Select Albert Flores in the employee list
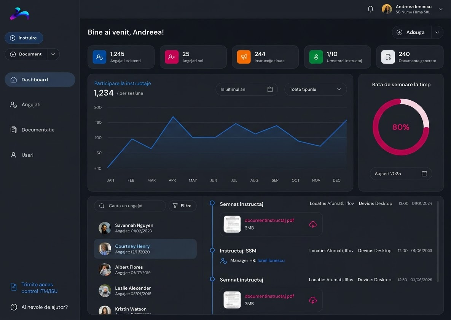This screenshot has height=320, width=451. (x=145, y=270)
